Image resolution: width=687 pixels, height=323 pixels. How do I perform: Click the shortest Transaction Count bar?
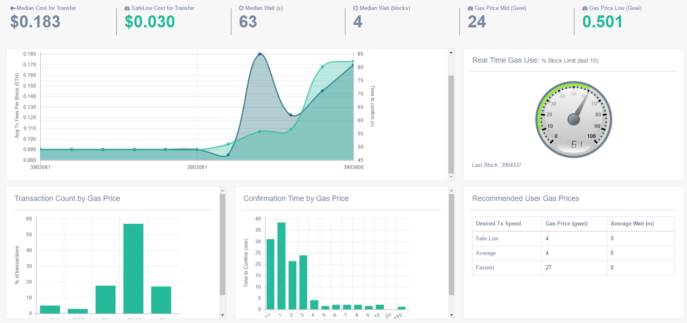click(78, 311)
